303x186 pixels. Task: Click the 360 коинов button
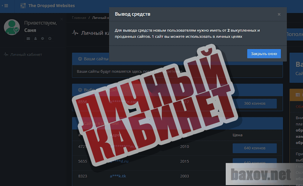(x=255, y=103)
